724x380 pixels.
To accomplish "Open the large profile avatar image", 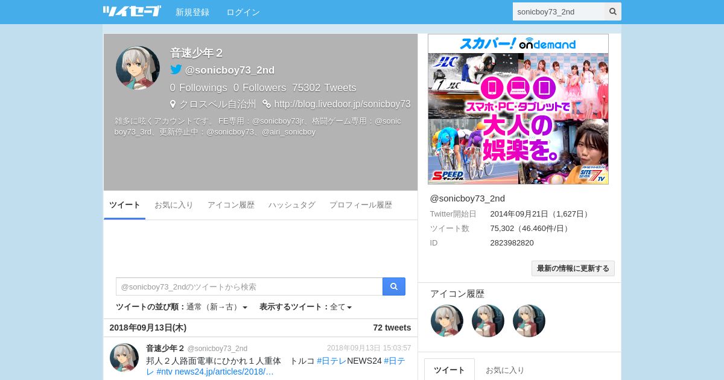I will (138, 68).
